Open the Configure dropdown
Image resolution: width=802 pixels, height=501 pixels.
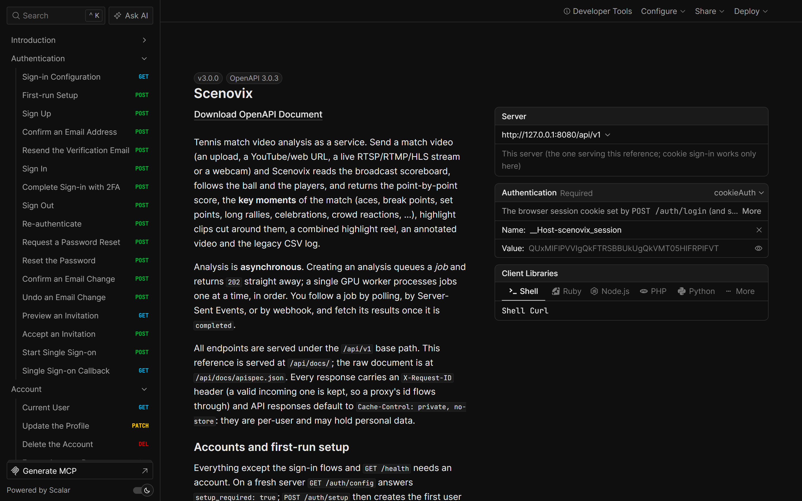pyautogui.click(x=663, y=11)
